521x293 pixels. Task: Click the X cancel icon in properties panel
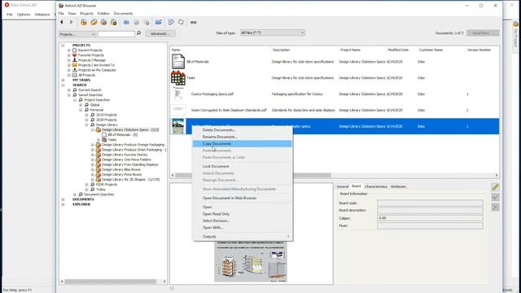(x=495, y=207)
